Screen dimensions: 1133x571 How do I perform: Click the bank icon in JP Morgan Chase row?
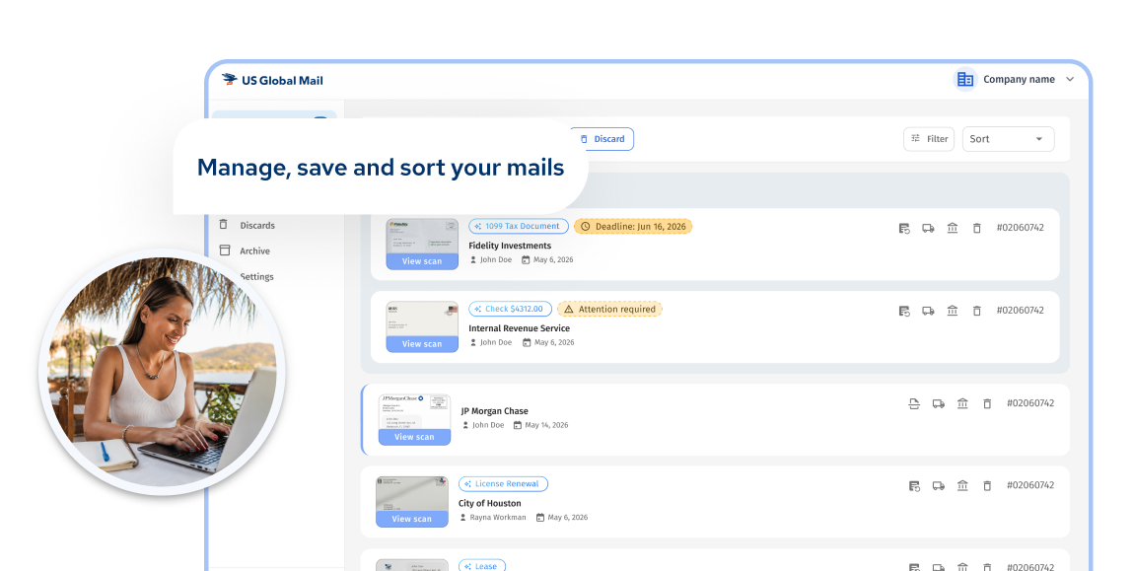[x=962, y=403]
